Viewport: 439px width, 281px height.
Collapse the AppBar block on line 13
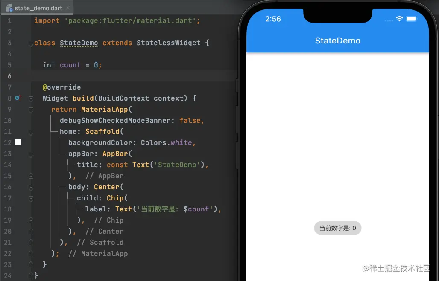pos(31,154)
